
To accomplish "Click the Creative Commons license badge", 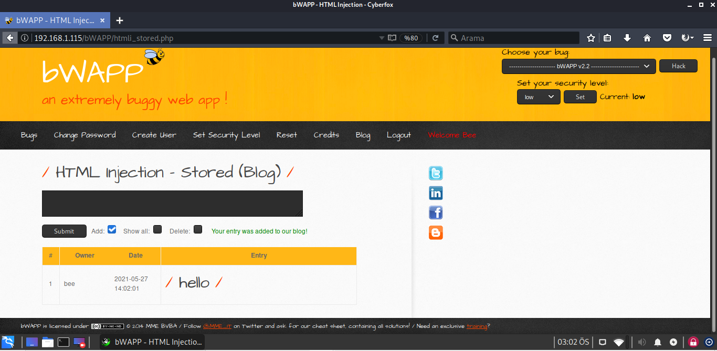I will click(x=108, y=326).
